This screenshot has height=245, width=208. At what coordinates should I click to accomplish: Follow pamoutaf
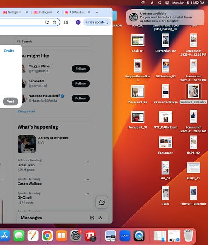coord(81,84)
